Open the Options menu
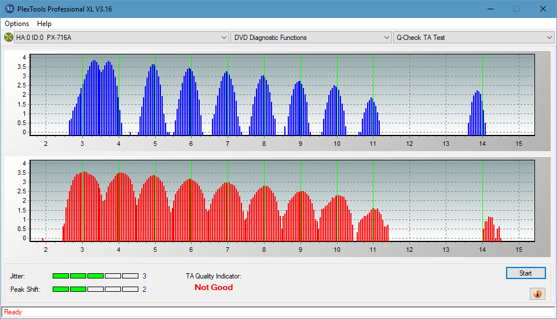 click(17, 24)
